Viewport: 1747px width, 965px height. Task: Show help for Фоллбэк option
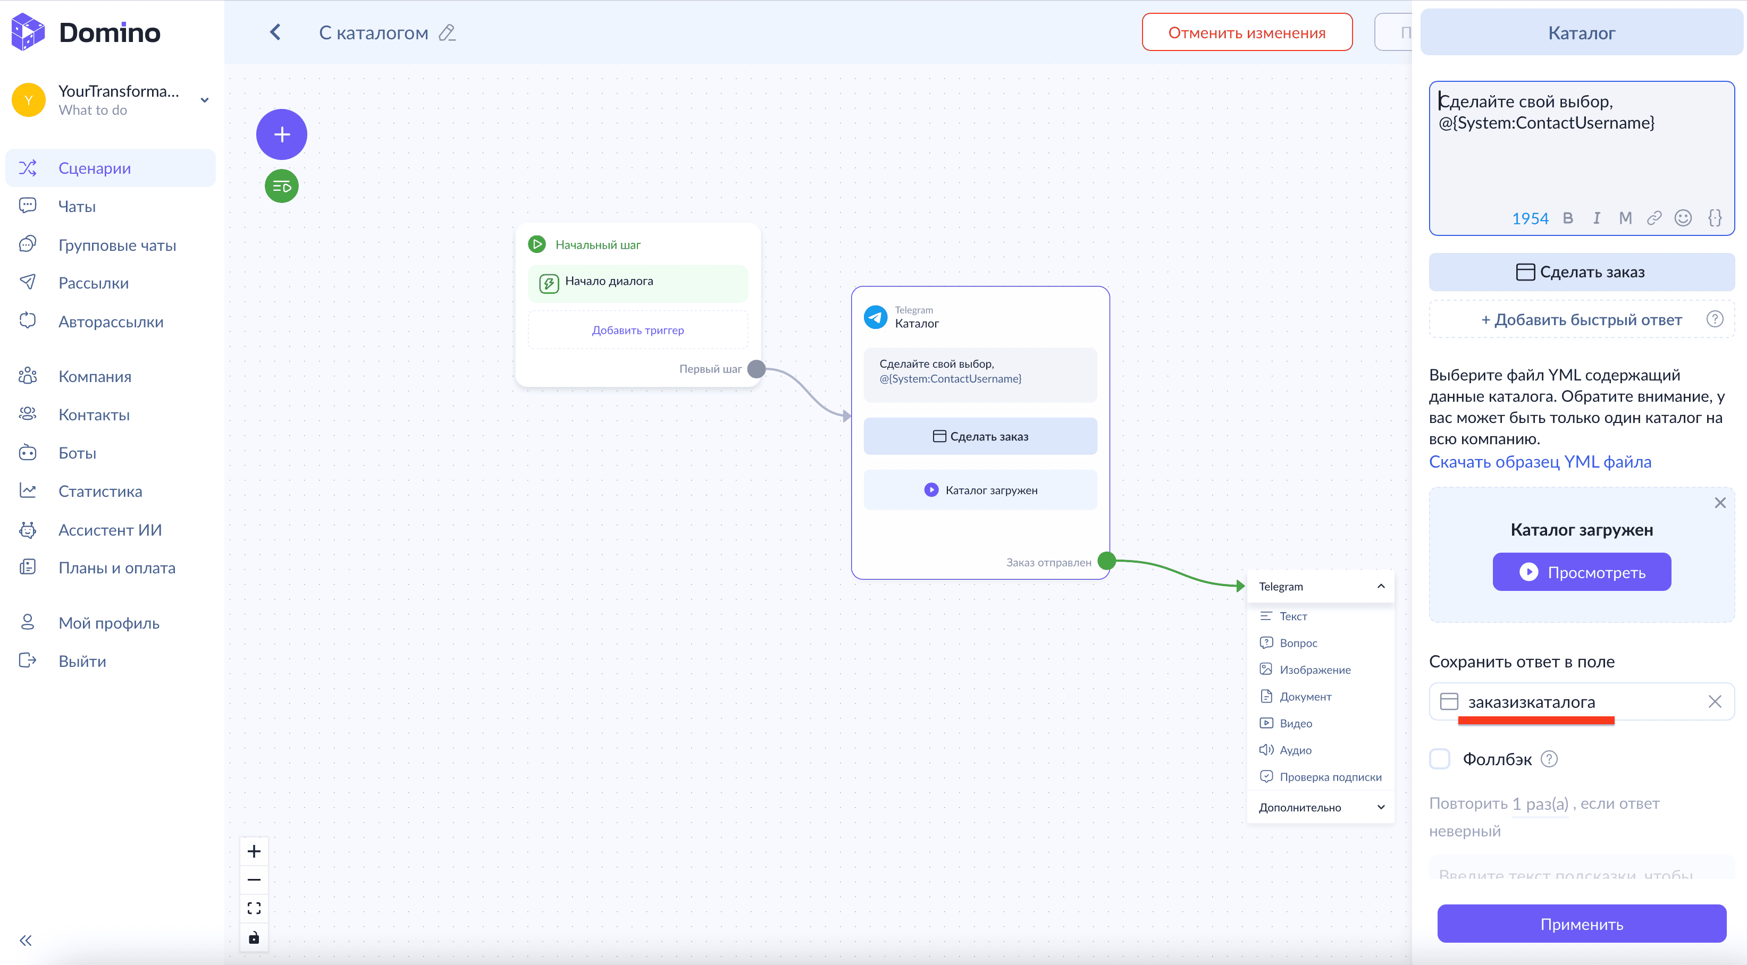click(1549, 759)
